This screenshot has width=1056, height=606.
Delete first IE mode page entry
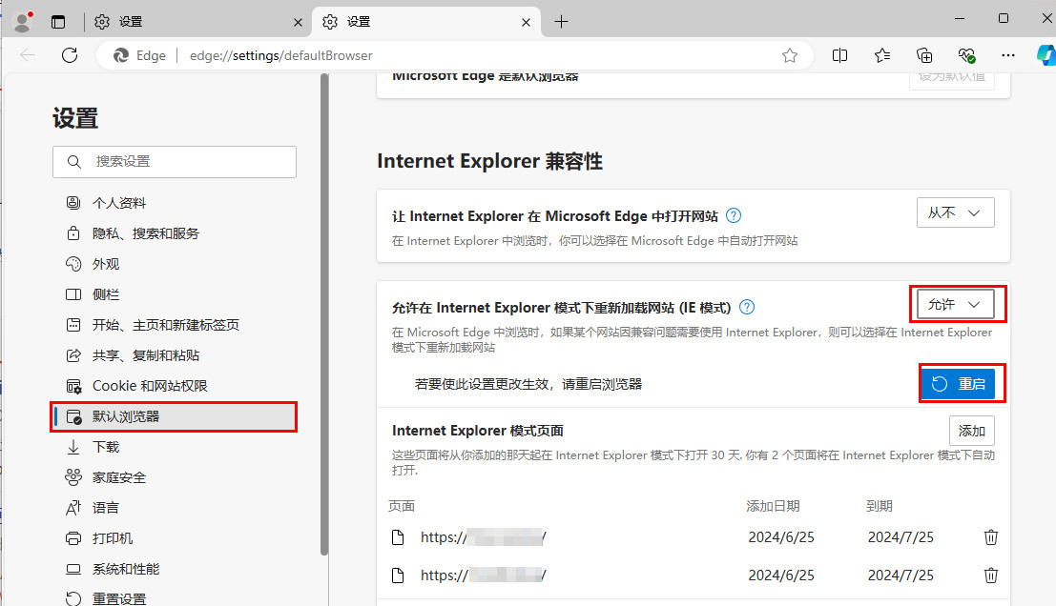click(991, 536)
